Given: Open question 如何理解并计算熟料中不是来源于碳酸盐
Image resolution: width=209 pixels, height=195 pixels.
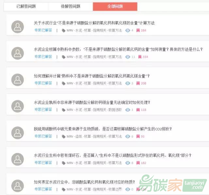Looking at the screenshot, I should (x=91, y=76).
